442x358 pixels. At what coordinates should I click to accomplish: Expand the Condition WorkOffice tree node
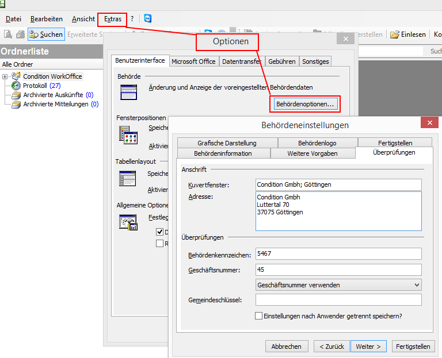(5, 76)
